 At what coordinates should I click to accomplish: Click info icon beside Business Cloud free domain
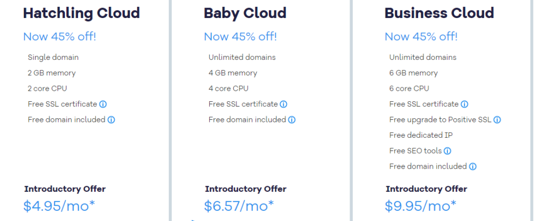pyautogui.click(x=472, y=166)
